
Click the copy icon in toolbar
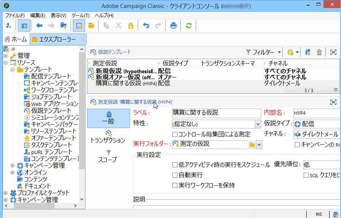pos(106,26)
